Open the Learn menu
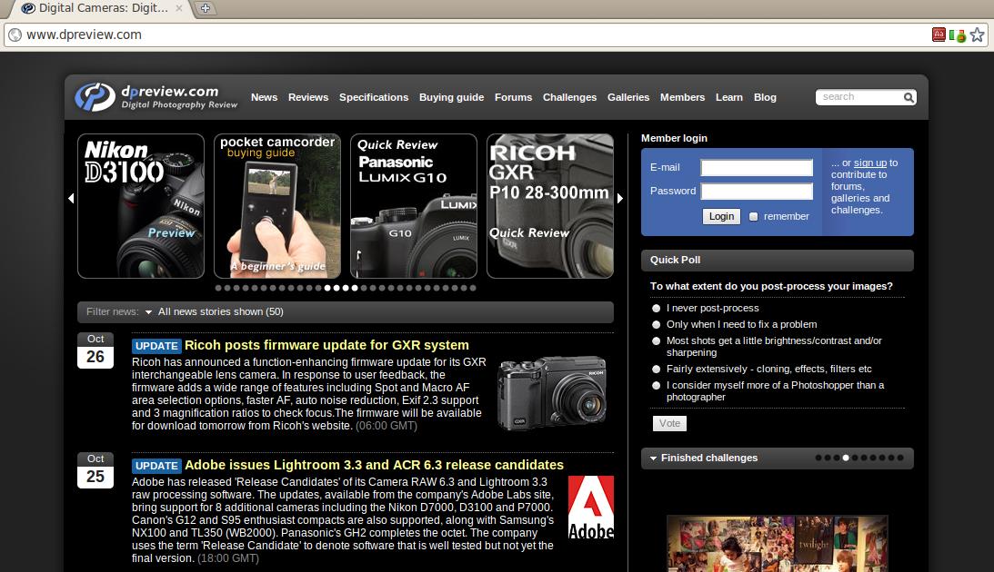Screen dimensions: 994x572 [x=729, y=97]
